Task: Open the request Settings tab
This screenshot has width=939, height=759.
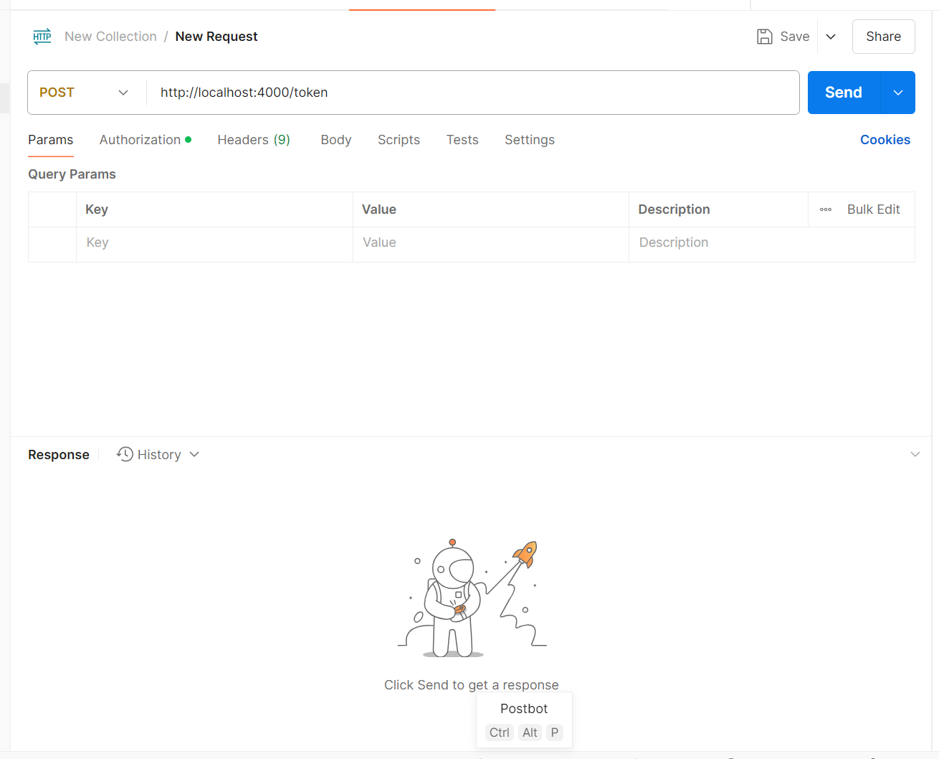Action: (530, 140)
